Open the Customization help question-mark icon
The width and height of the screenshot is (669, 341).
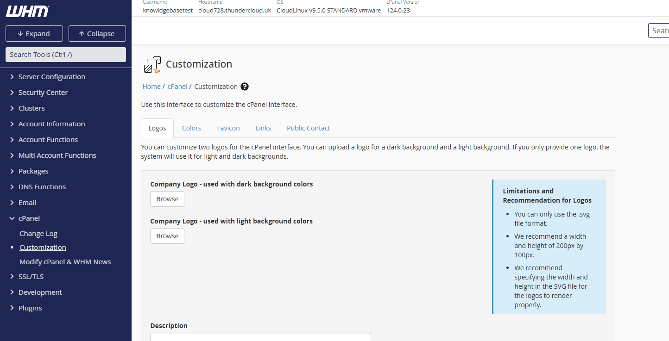coord(245,87)
